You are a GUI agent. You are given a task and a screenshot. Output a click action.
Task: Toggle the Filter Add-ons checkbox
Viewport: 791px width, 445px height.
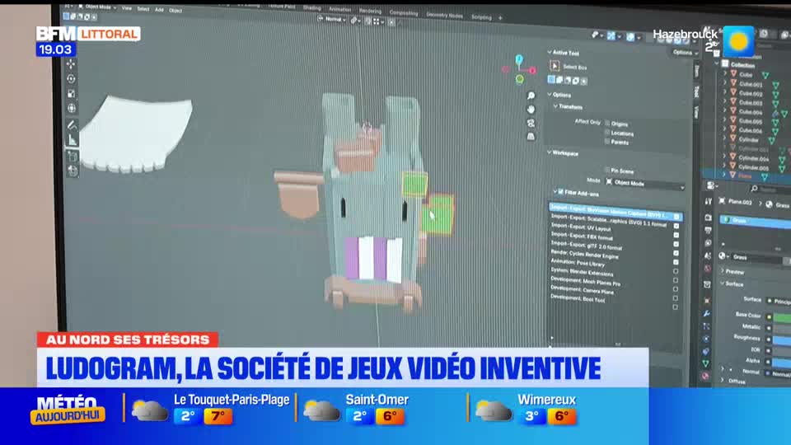(x=561, y=191)
